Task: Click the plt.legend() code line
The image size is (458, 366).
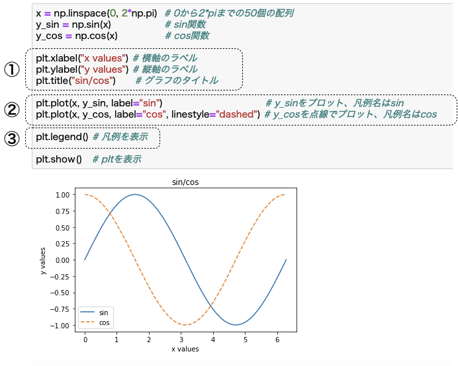Action: point(62,138)
